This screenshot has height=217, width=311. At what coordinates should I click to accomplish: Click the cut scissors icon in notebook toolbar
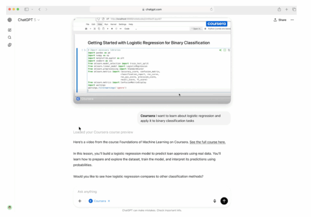pos(95,29)
